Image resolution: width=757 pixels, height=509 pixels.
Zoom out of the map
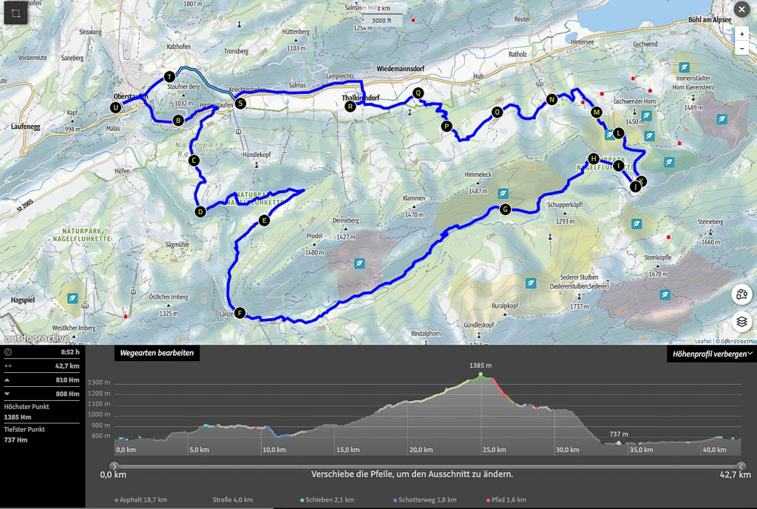click(741, 49)
